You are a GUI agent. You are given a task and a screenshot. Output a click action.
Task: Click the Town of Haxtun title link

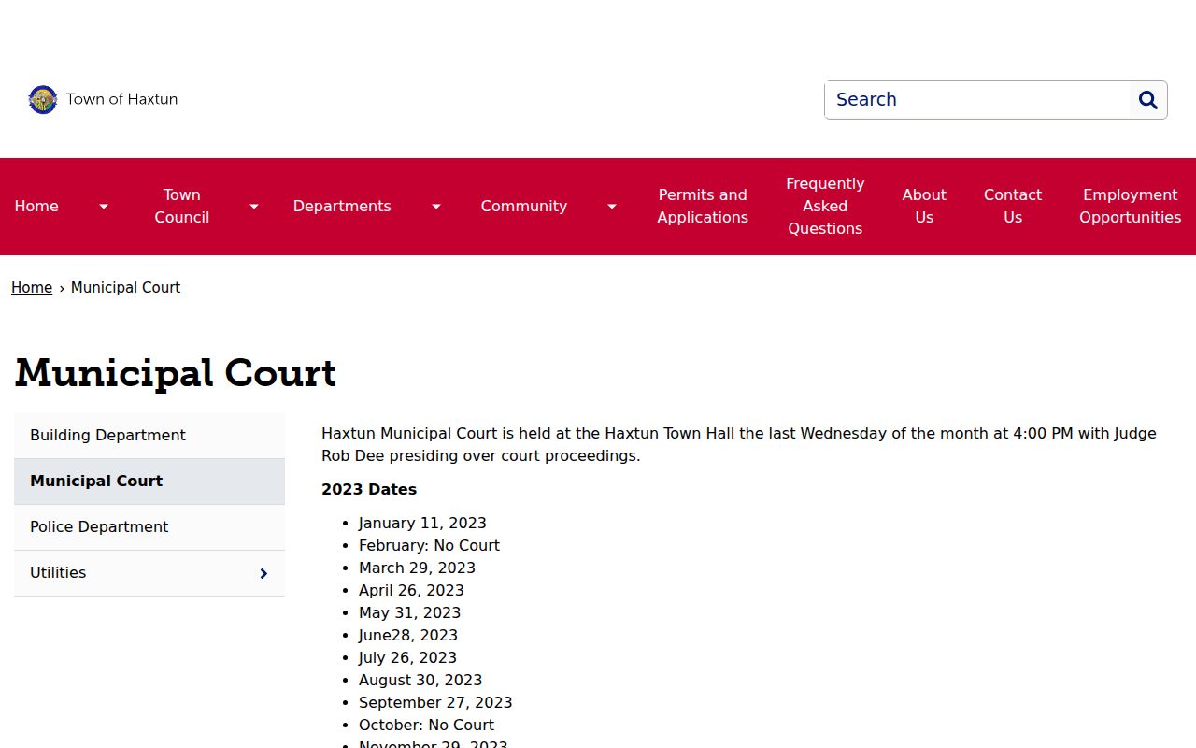tap(121, 99)
